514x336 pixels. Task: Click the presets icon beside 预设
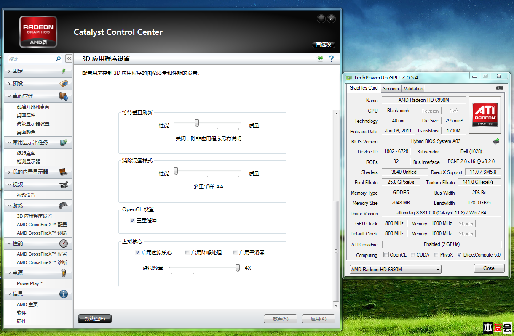(64, 84)
